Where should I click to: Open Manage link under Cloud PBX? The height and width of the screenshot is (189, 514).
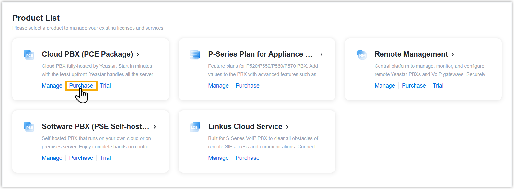click(x=52, y=86)
